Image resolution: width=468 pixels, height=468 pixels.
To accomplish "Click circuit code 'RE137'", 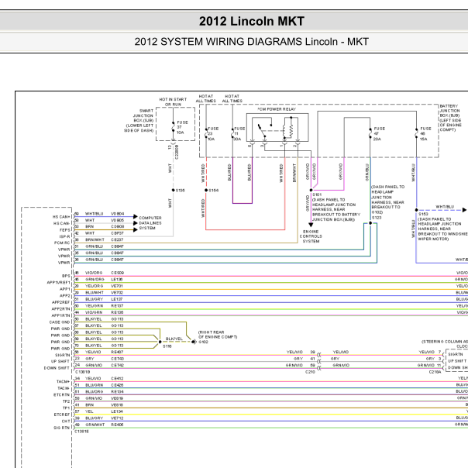I will tap(117, 305).
